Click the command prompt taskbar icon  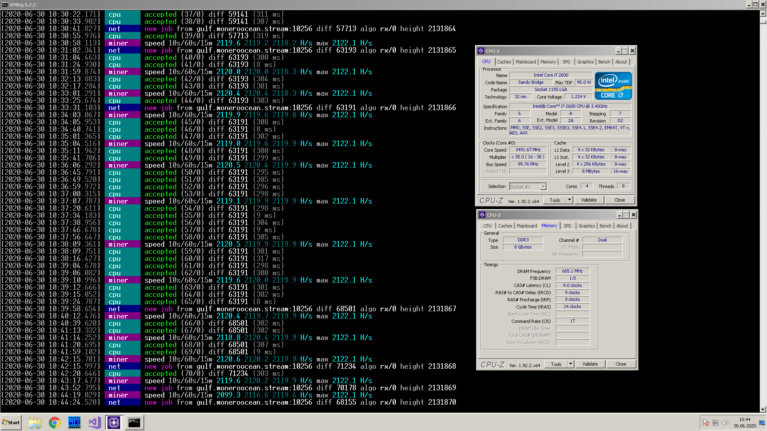pos(134,422)
